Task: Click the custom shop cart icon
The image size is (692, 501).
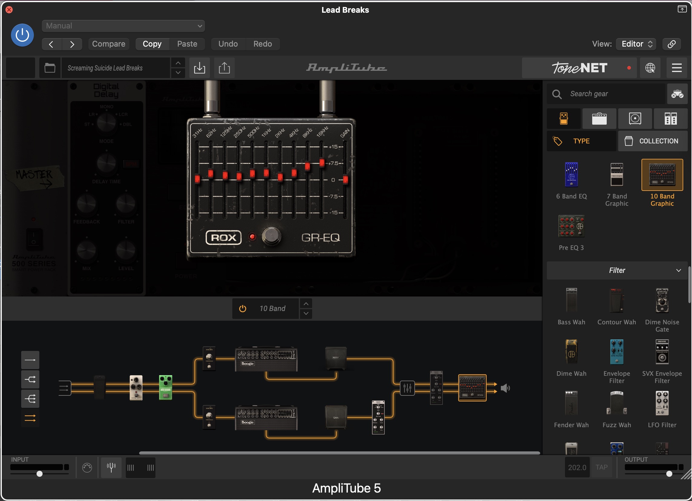Action: tap(677, 94)
